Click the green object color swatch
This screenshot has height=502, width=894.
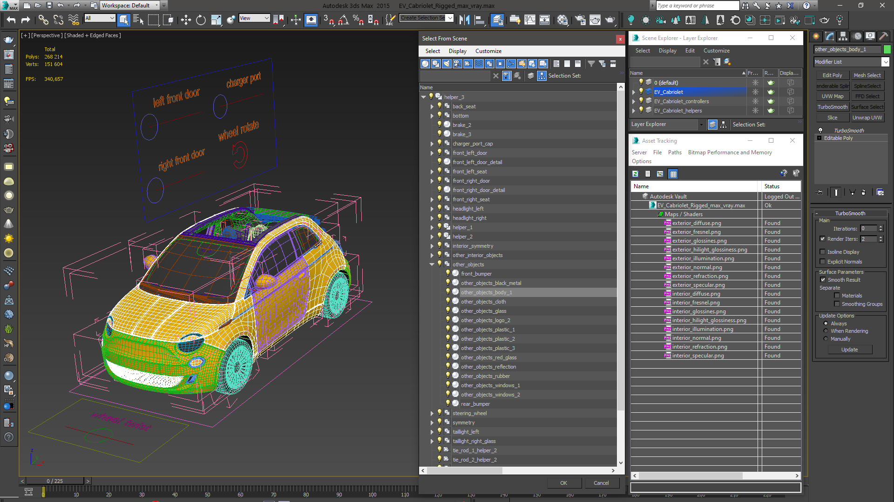[887, 49]
